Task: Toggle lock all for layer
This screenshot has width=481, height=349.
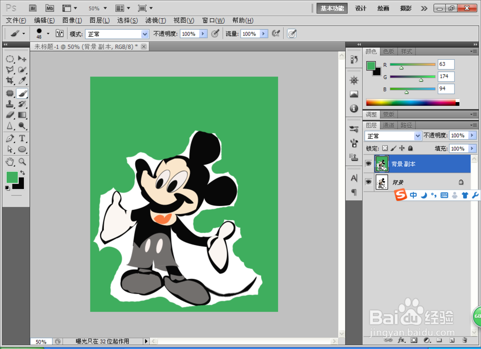Action: [x=410, y=148]
